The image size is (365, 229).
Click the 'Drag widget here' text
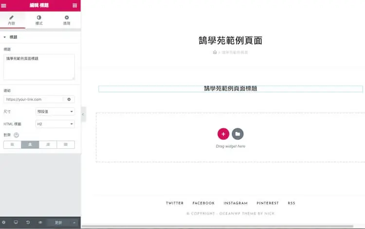coord(231,146)
